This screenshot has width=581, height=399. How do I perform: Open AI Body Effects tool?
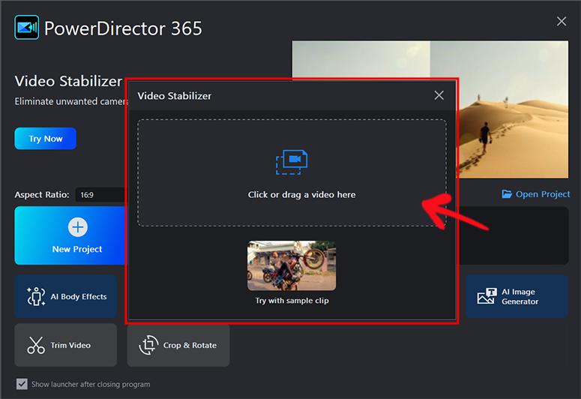tap(66, 296)
